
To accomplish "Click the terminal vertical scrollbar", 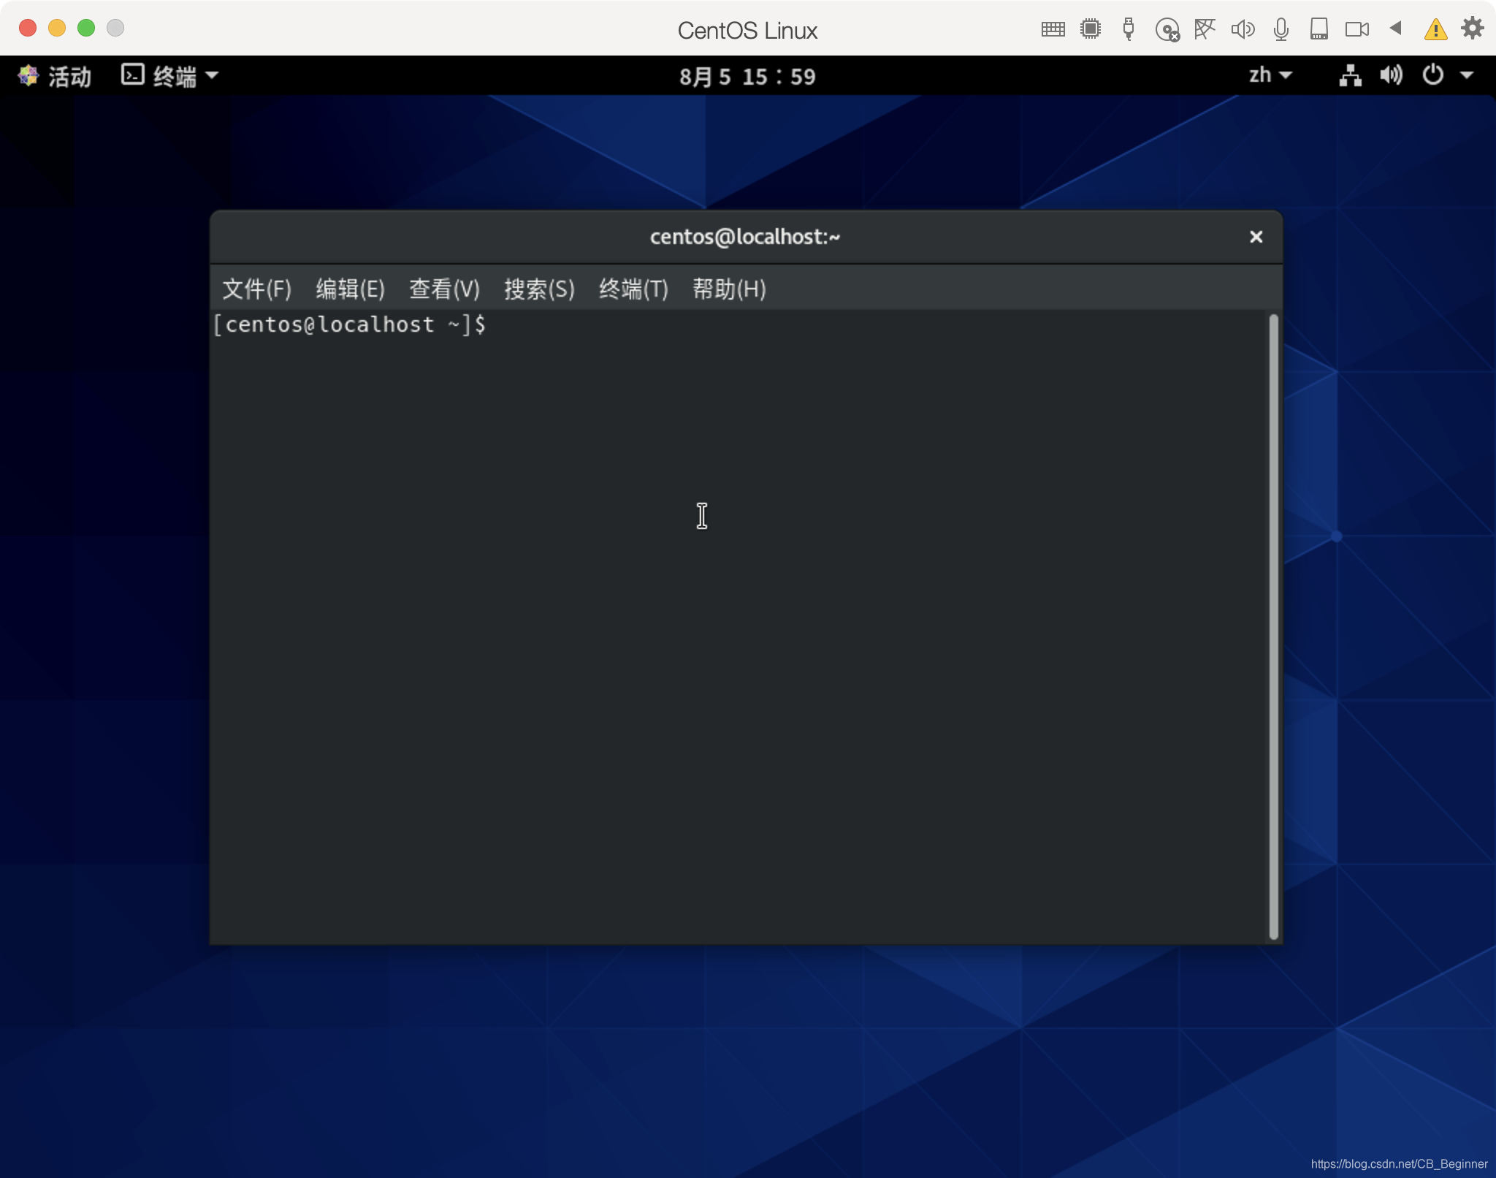I will [1273, 627].
